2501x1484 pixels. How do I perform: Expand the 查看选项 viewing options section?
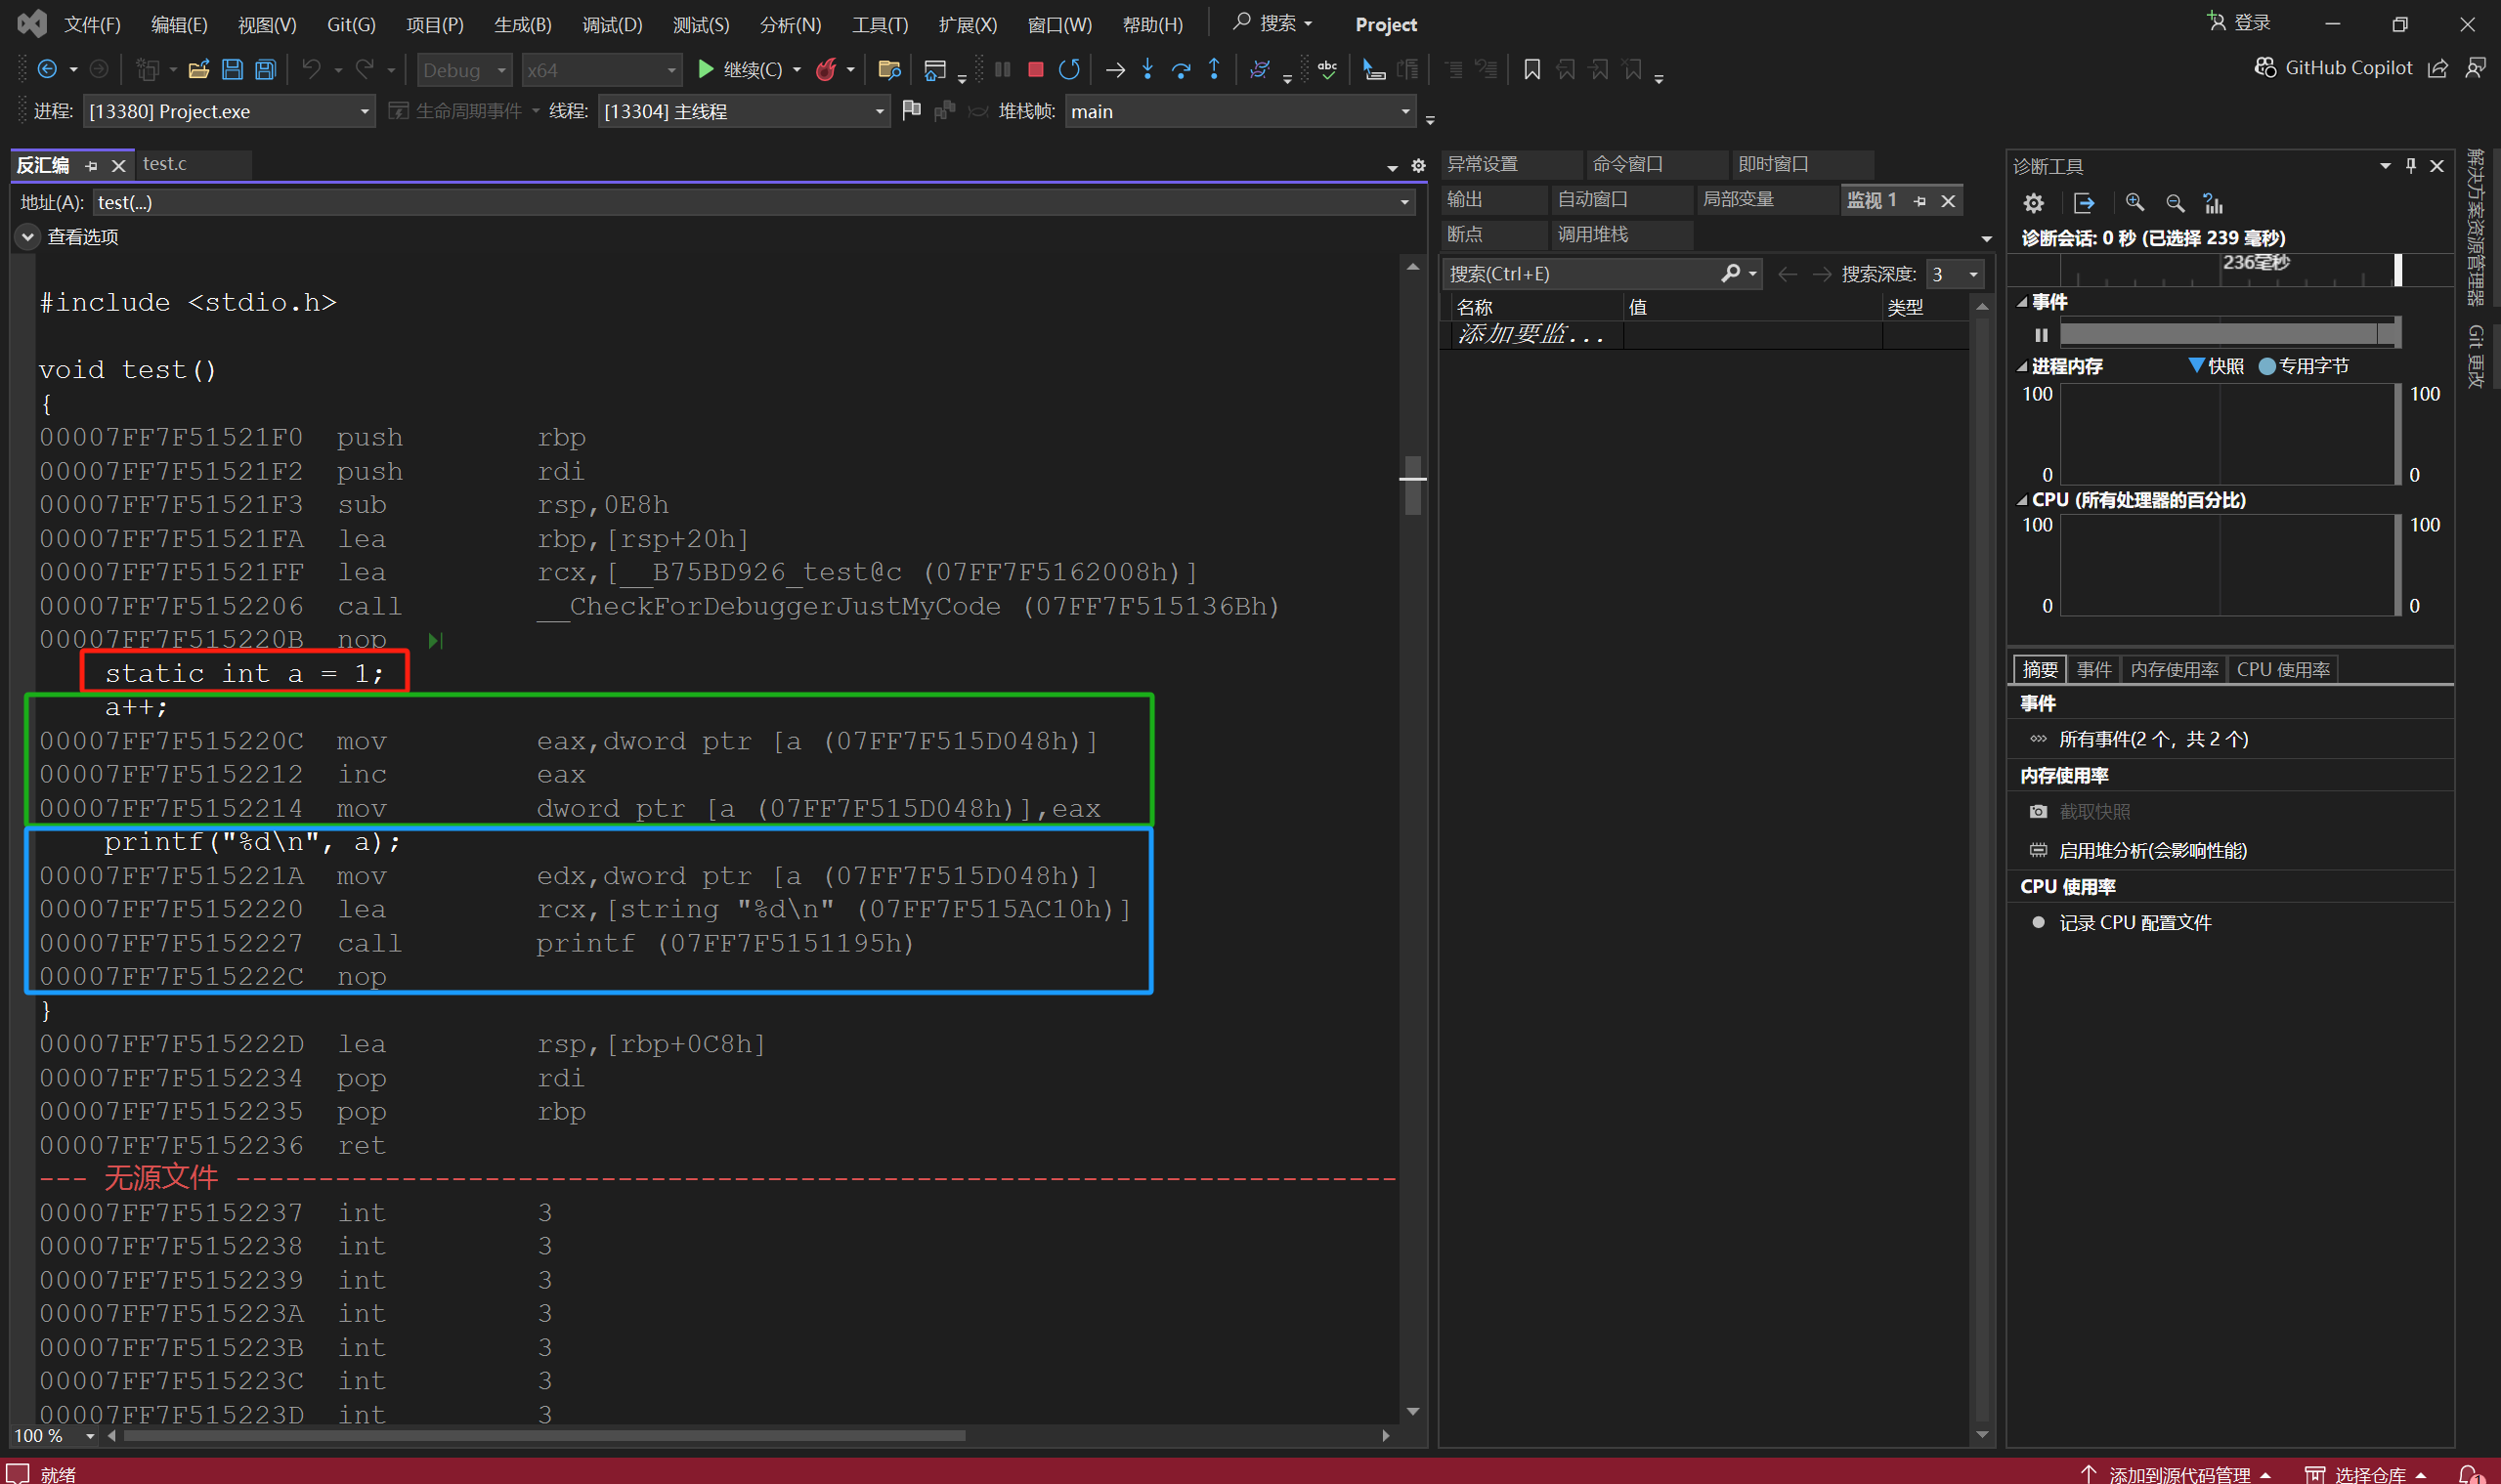click(27, 237)
